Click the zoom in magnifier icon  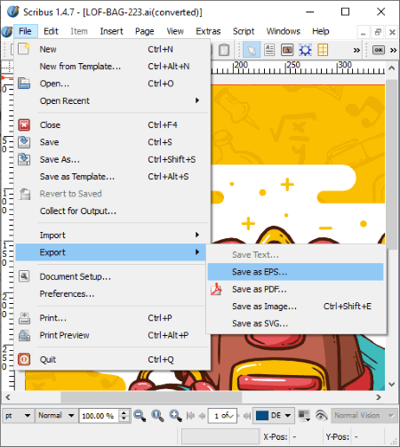(175, 416)
